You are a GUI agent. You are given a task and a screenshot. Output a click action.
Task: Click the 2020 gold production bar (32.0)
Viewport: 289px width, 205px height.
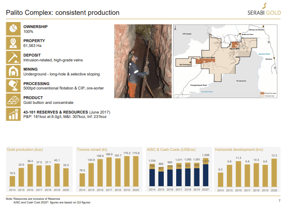click(66, 177)
